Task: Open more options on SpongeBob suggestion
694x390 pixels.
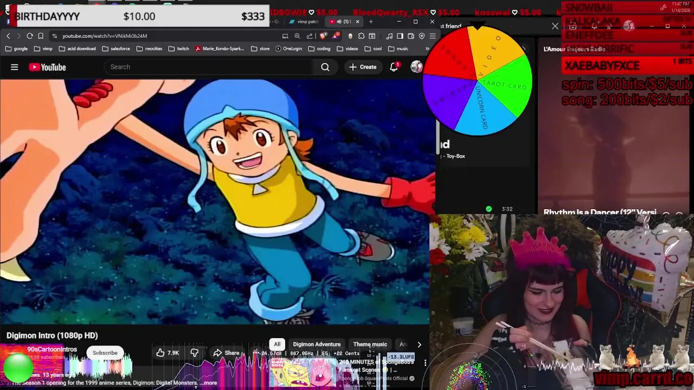Action: coord(425,362)
